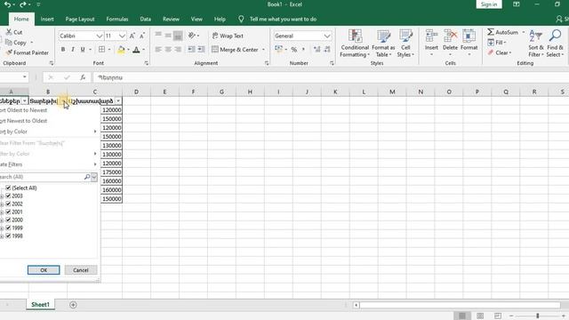The image size is (569, 320).
Task: Click Cancel in filter menu
Action: [81, 270]
